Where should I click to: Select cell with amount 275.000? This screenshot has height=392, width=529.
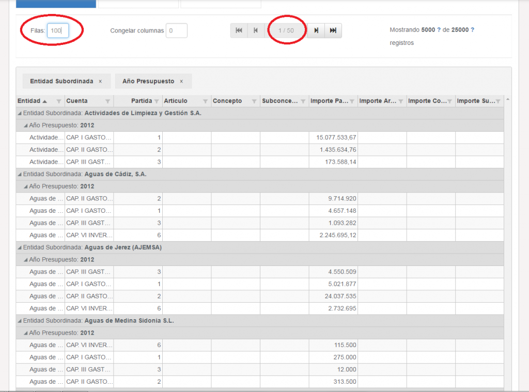point(333,357)
